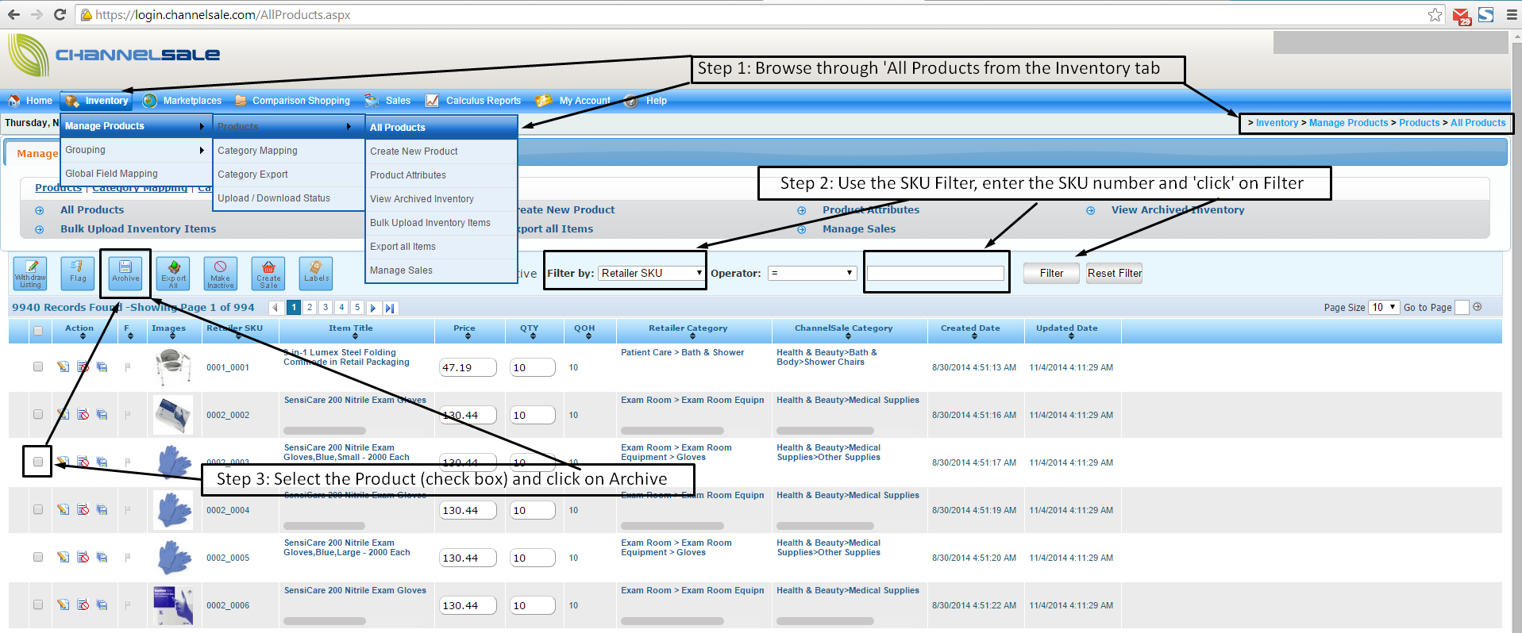Open the Page Size dropdown

1384,307
